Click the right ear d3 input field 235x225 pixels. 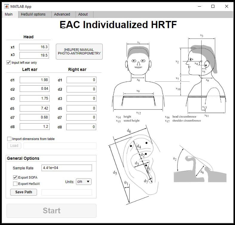[82, 98]
